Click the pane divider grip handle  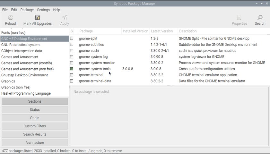point(170,86)
